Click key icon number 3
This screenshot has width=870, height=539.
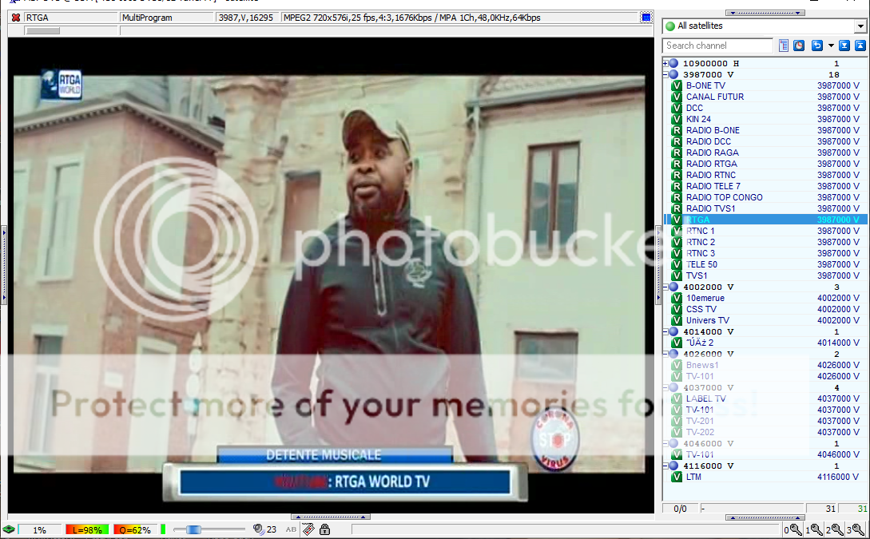[x=858, y=529]
